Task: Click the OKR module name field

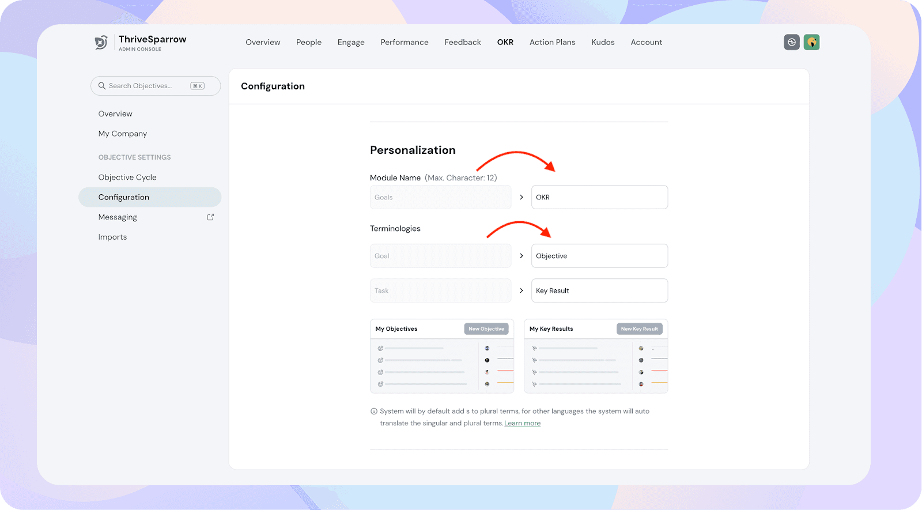Action: pos(599,197)
